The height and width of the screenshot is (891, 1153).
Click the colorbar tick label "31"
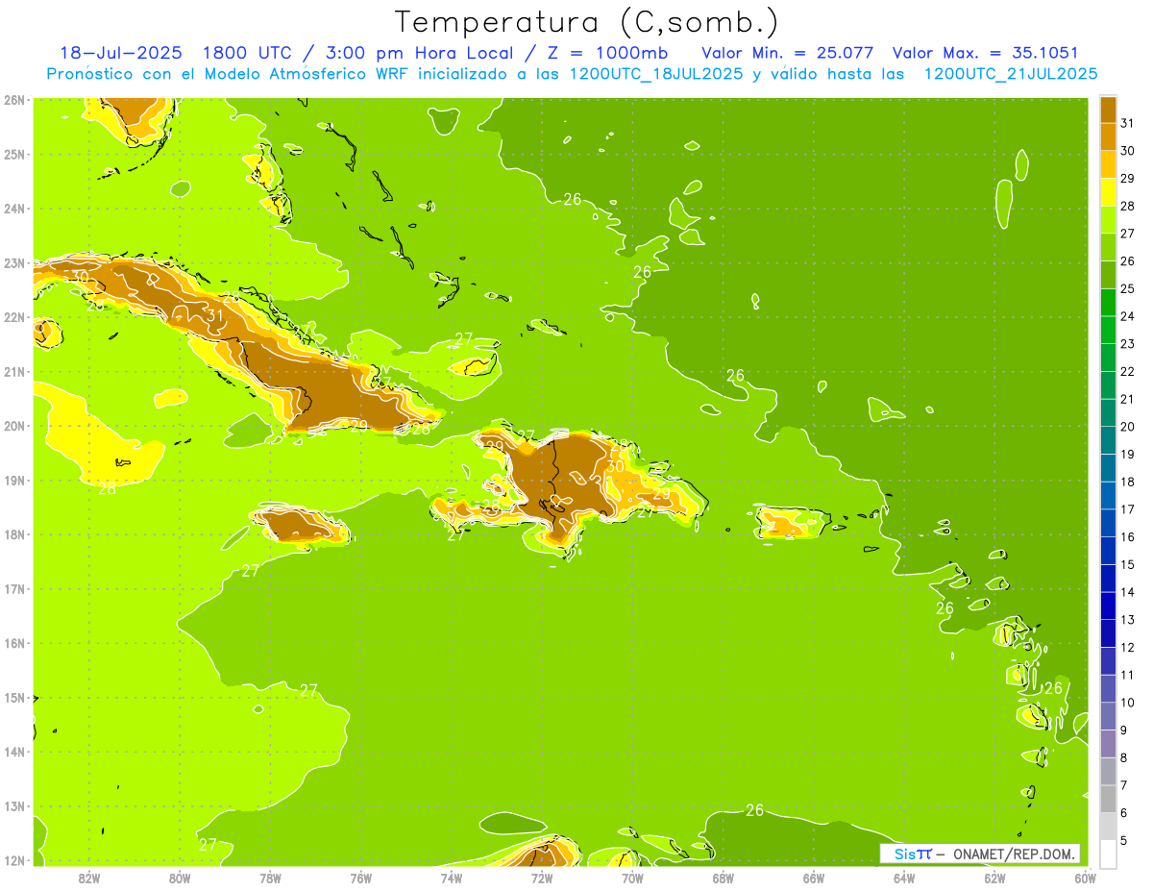point(1128,123)
